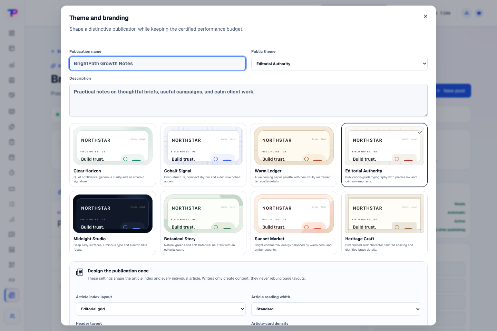Click the "Description" field label
The image size is (497, 331).
pos(80,78)
